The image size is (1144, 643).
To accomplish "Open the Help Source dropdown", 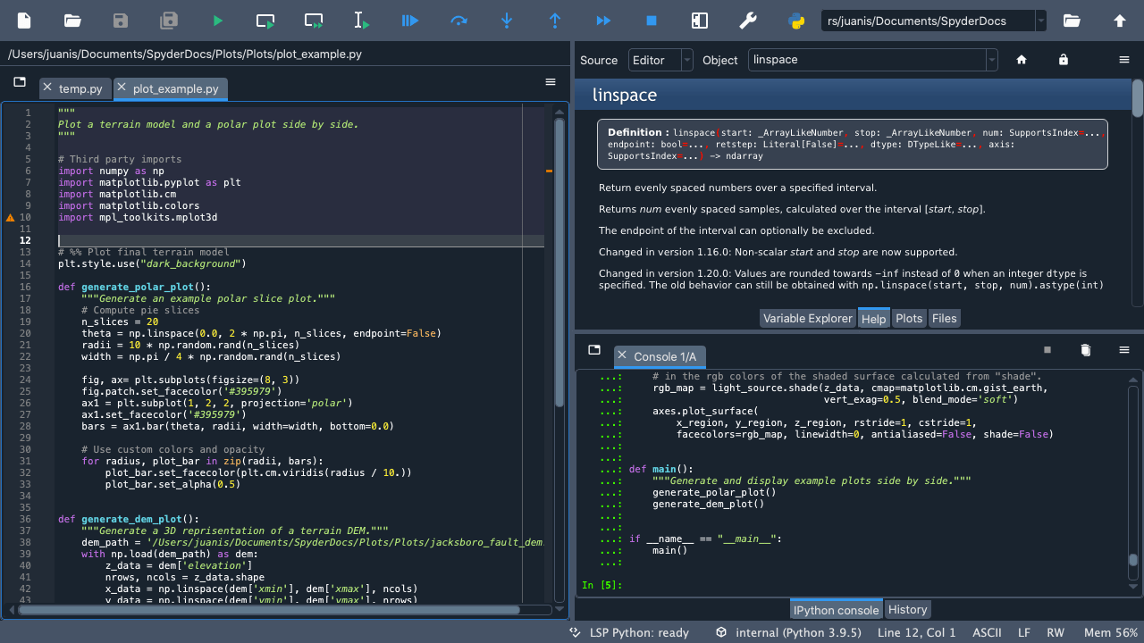I will point(660,60).
